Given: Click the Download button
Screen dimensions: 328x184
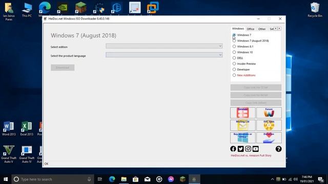Looking at the screenshot, I should pyautogui.click(x=63, y=67).
